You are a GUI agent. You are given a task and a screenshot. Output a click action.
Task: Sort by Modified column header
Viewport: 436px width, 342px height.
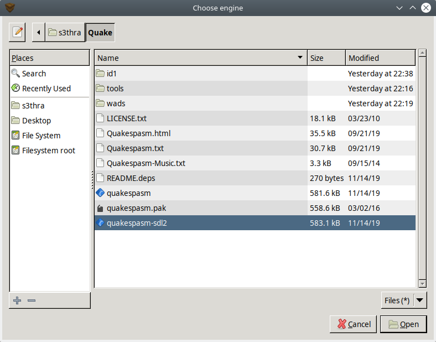tap(380, 58)
